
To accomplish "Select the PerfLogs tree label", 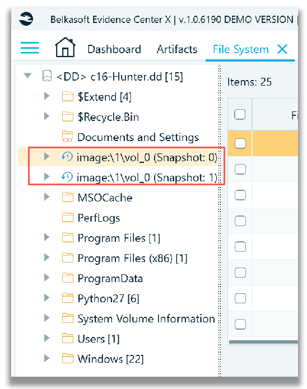I will pos(99,218).
